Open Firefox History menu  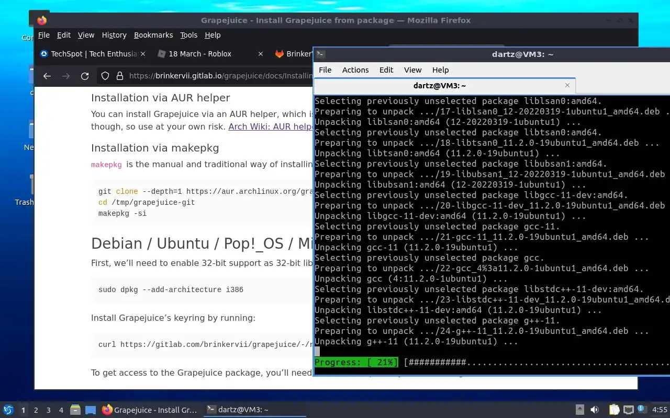[114, 35]
